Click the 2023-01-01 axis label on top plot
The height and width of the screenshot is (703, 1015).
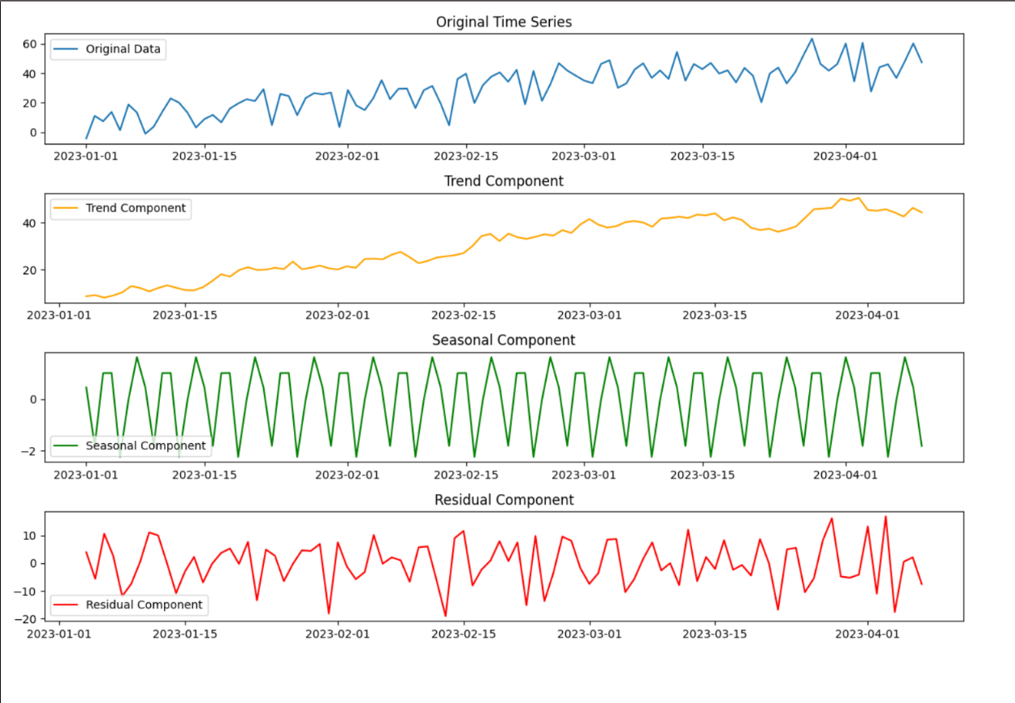click(x=86, y=156)
